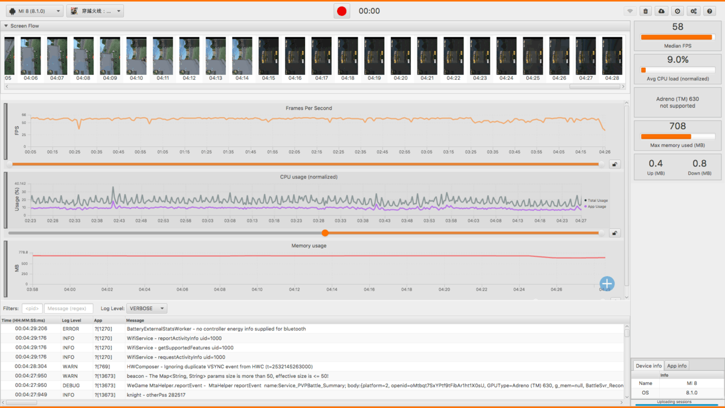Viewport: 725px width, 408px height.
Task: Click the trash icon to delete session
Action: pyautogui.click(x=645, y=11)
